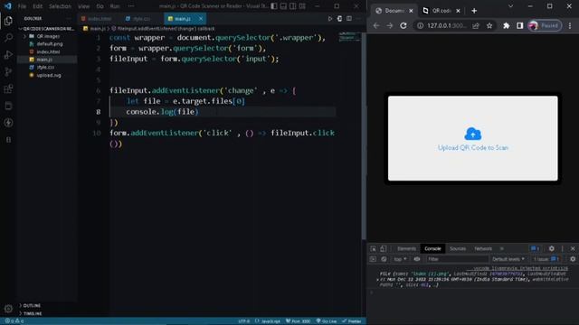Go forward in Chrome
579x325 pixels.
click(x=390, y=25)
